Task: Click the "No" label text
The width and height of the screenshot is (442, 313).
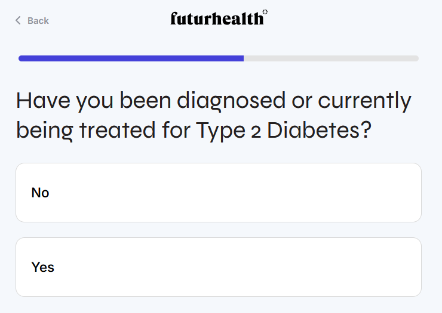Action: click(40, 193)
